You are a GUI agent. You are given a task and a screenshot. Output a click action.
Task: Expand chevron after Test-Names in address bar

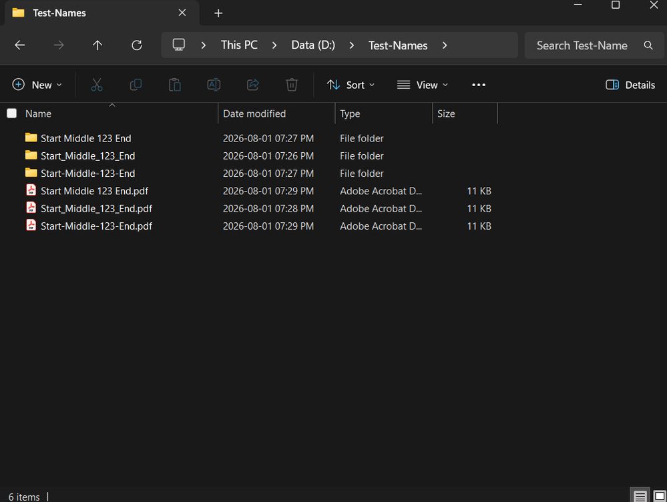tap(445, 45)
